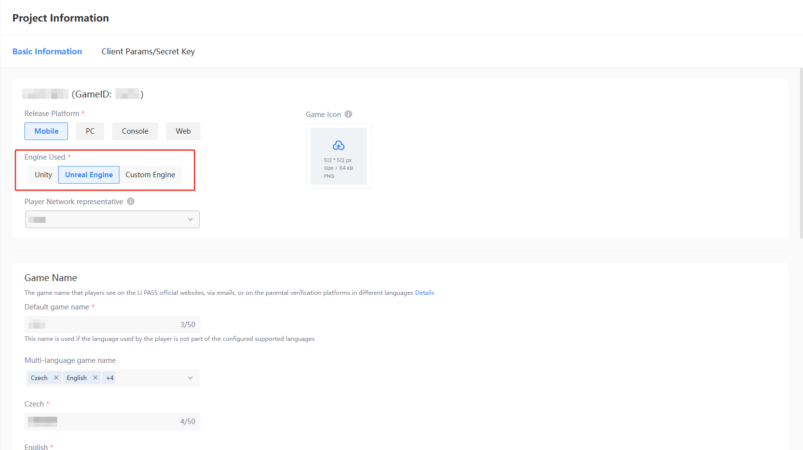Image resolution: width=803 pixels, height=450 pixels.
Task: Select Console release platform
Action: pyautogui.click(x=135, y=131)
